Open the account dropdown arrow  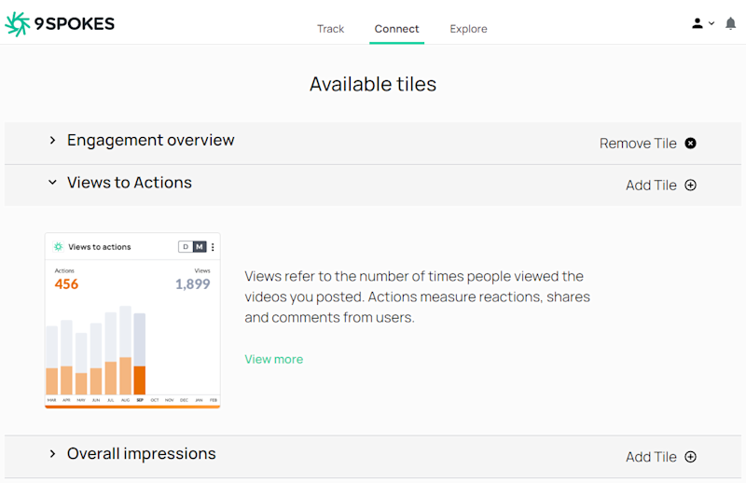point(711,23)
